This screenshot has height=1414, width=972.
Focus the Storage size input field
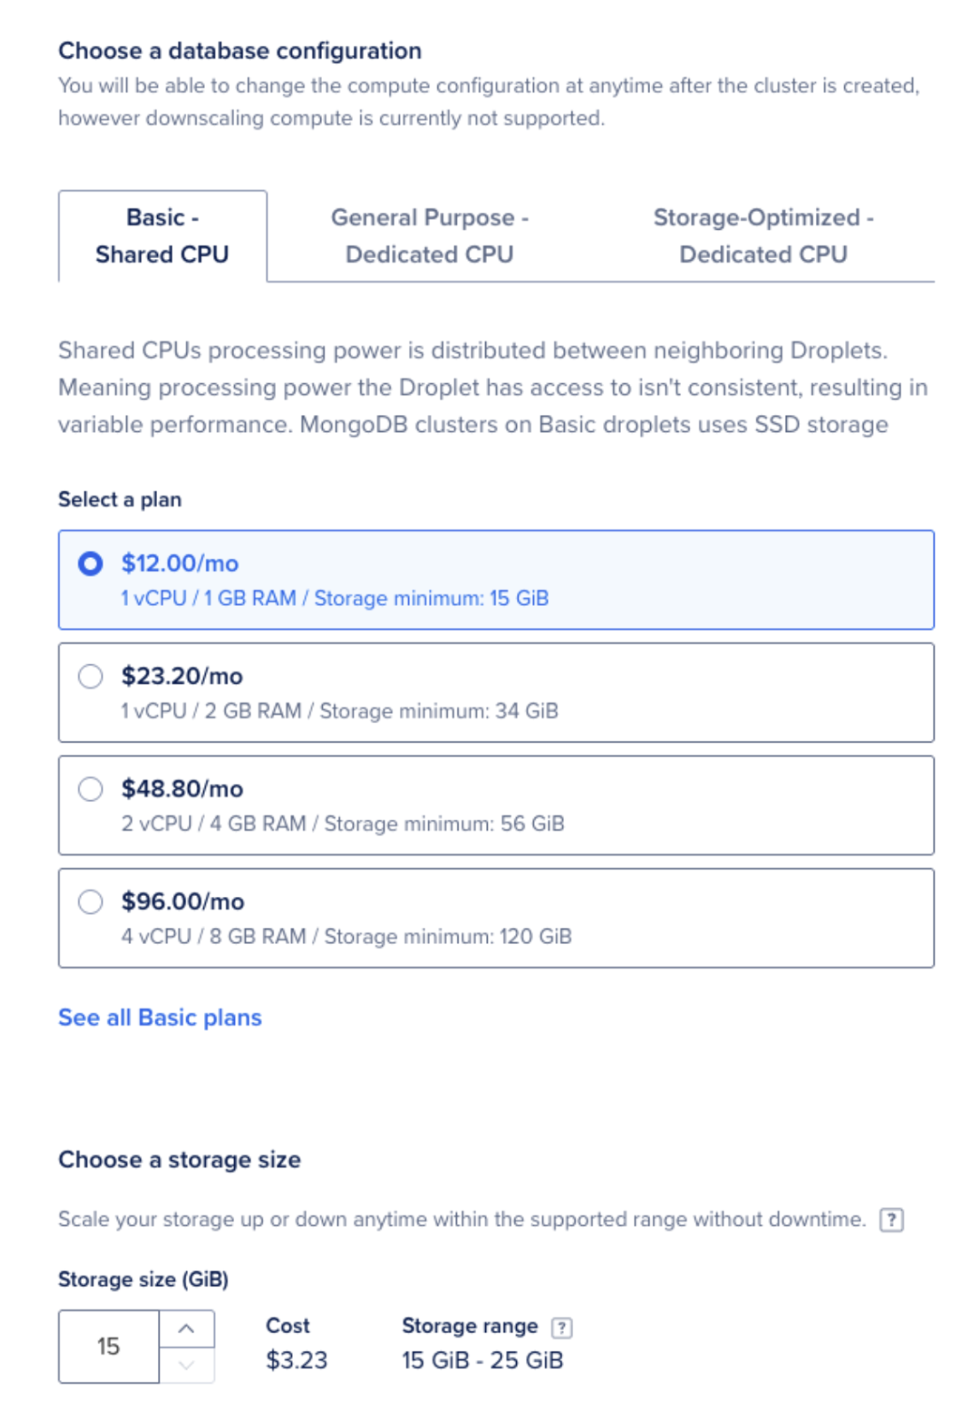pos(109,1347)
